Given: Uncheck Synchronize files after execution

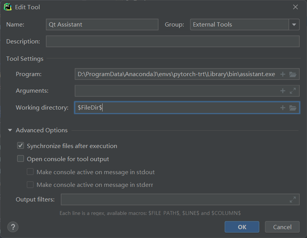Looking at the screenshot, I should pos(21,146).
